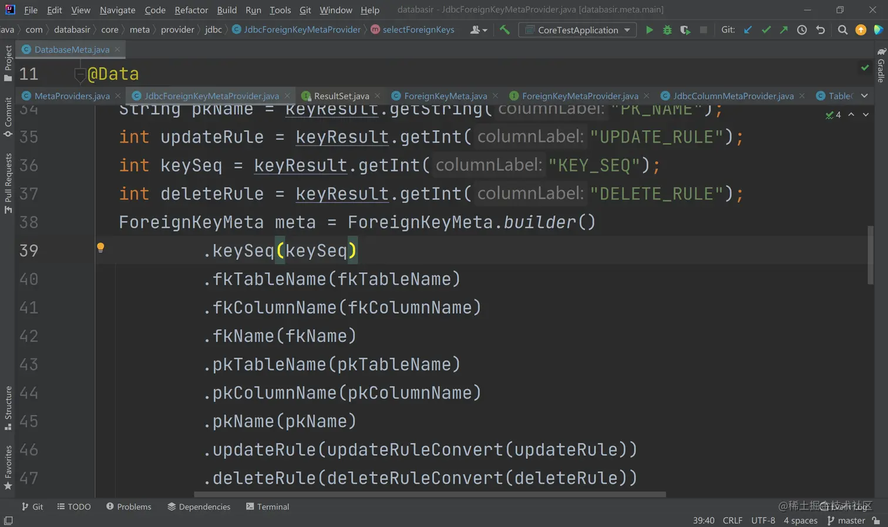The height and width of the screenshot is (527, 888).
Task: Push commits with the Git up-right arrow
Action: [x=783, y=30]
